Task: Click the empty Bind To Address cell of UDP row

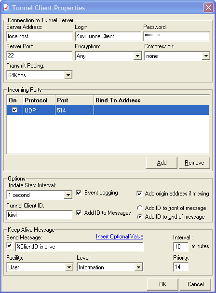Action: (x=151, y=110)
